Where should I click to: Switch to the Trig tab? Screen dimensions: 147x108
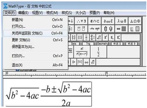coord(88,44)
